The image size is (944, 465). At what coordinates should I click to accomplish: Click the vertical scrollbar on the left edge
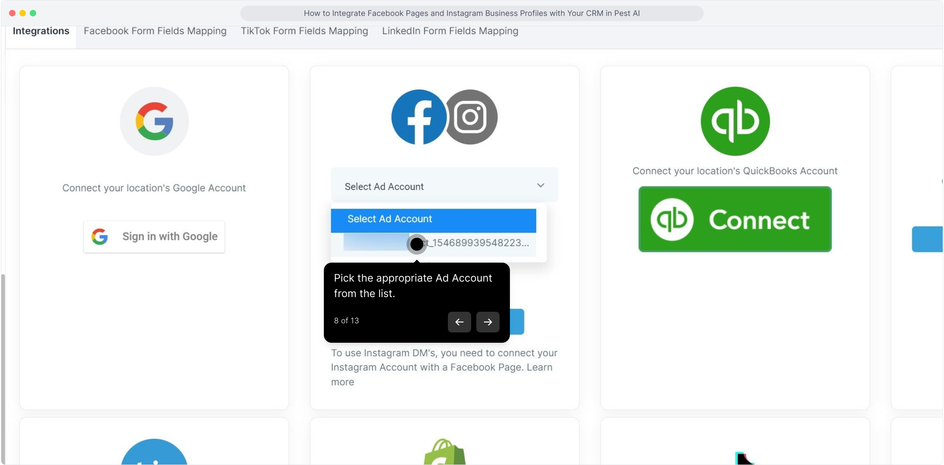(3, 369)
